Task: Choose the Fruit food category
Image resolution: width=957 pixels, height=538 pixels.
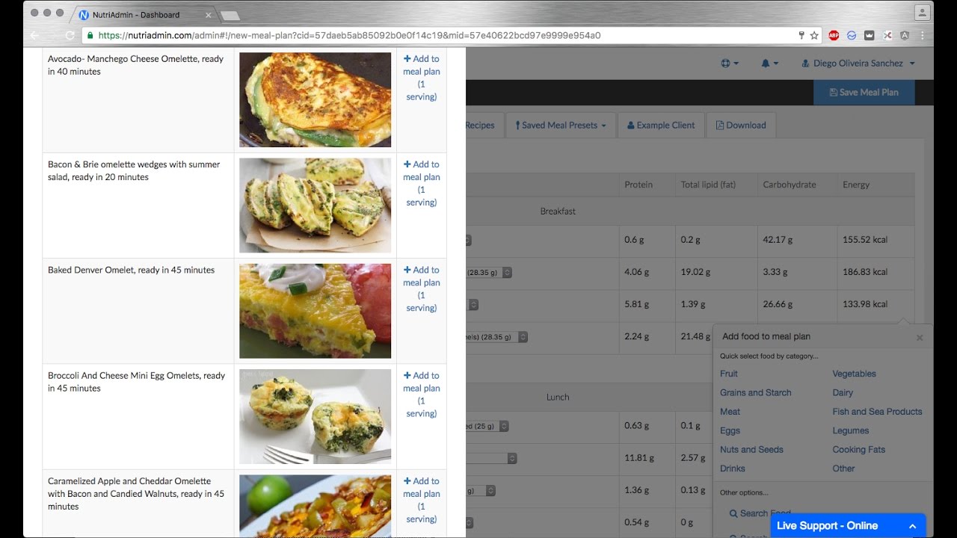Action: (729, 374)
